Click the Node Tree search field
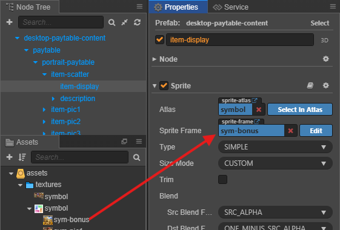Image resolution: width=340 pixels, height=230 pixels. 61,22
